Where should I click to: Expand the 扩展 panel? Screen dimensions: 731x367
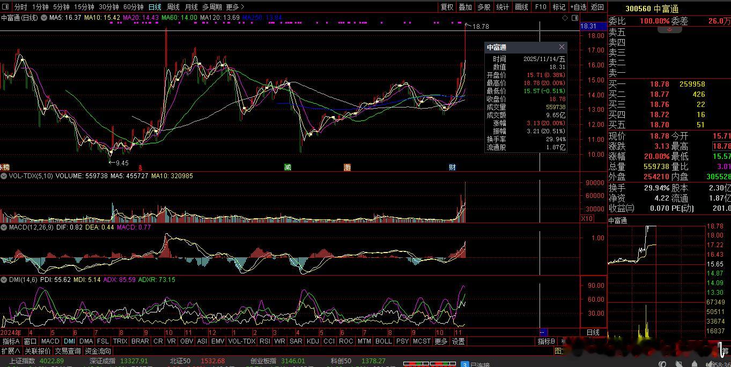pos(11,351)
